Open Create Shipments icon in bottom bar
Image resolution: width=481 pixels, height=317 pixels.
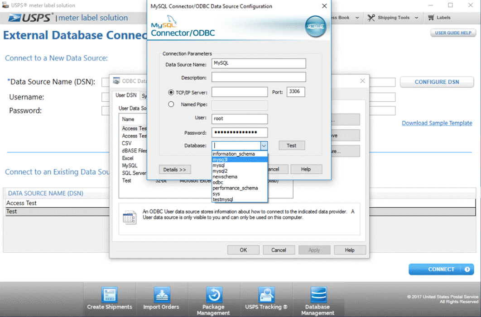click(x=110, y=295)
